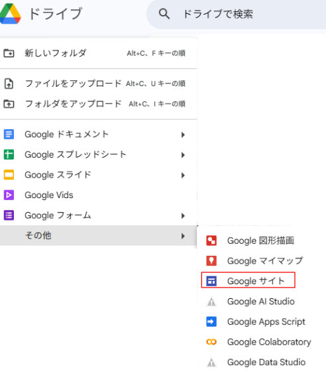Click the file upload icon
Screen dimensions: 326x373
click(9, 83)
